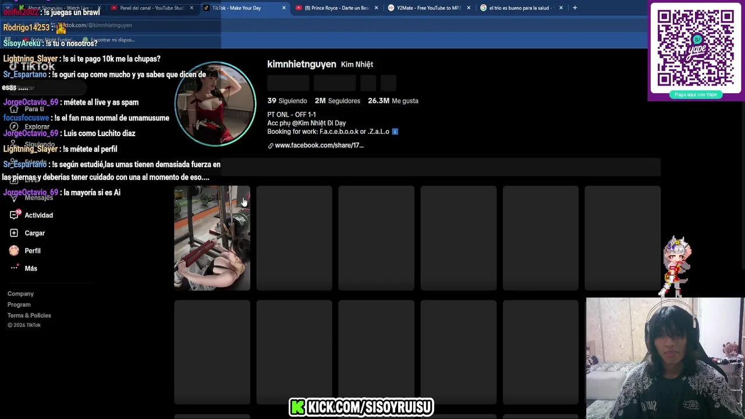Click focusfocuswe's chat message
This screenshot has width=745, height=419.
coord(86,118)
